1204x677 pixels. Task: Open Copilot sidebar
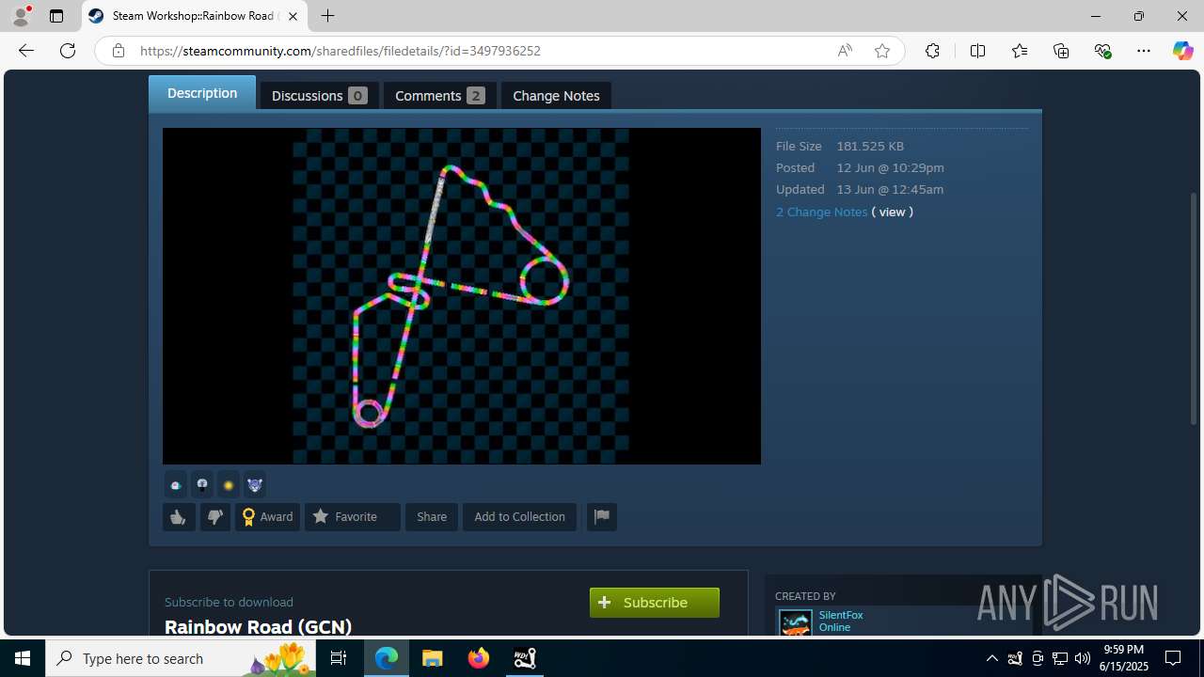click(x=1182, y=51)
